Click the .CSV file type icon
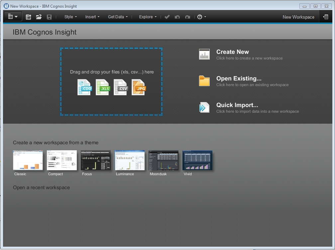 [x=121, y=87]
